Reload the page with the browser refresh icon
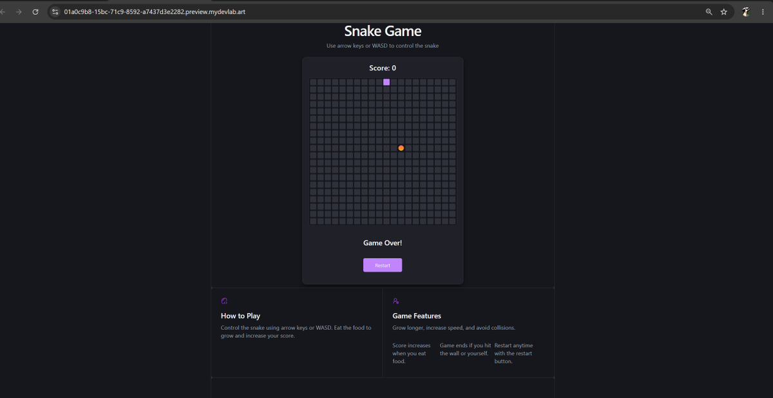 35,12
